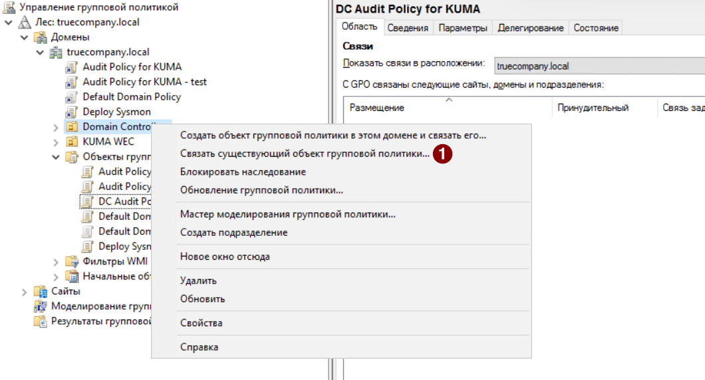Image resolution: width=705 pixels, height=380 pixels.
Task: Click the Group Policy Management root icon
Action: [x=9, y=7]
